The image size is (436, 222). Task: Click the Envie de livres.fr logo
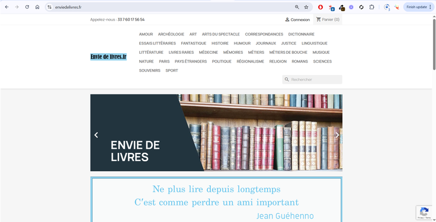108,57
